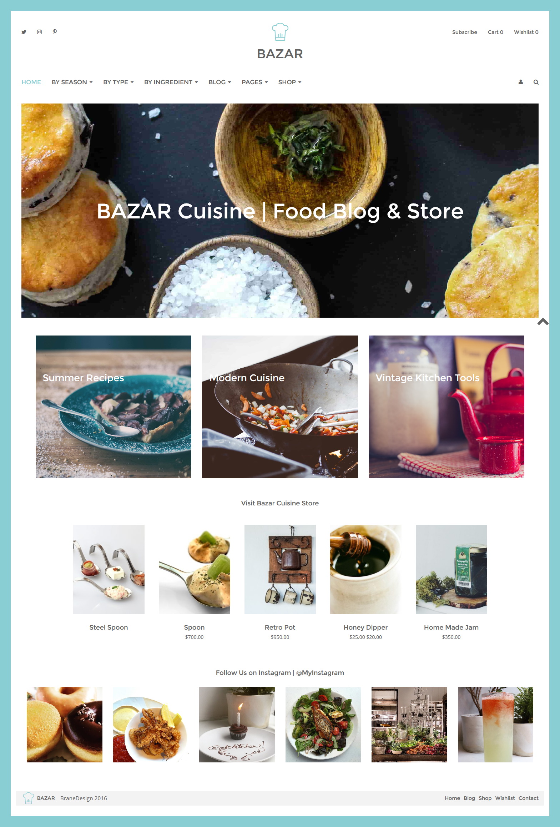Screen dimensions: 560x827
Task: Open the Instagram social icon
Action: tap(39, 32)
